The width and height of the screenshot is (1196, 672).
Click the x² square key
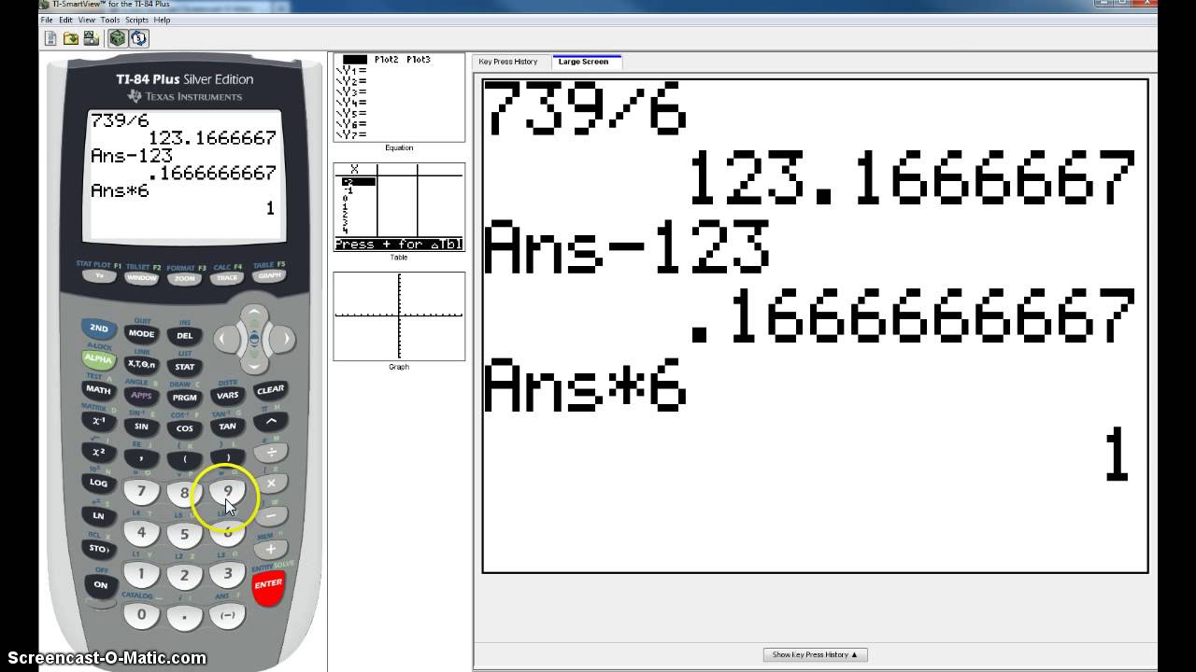98,452
